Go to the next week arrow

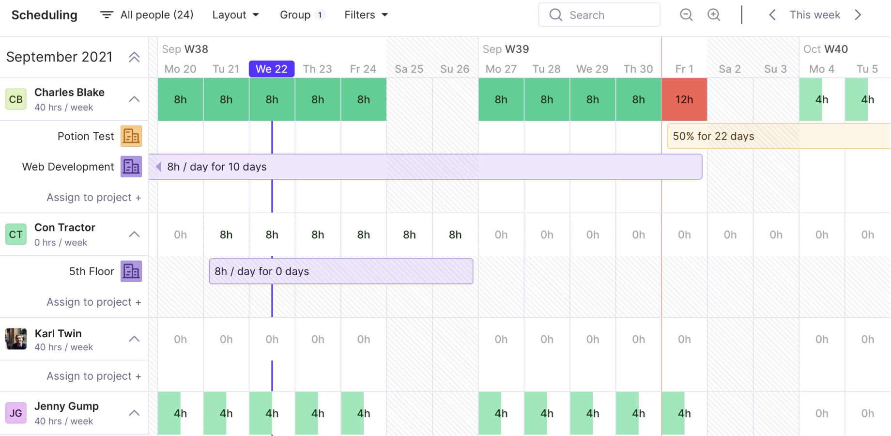point(858,15)
